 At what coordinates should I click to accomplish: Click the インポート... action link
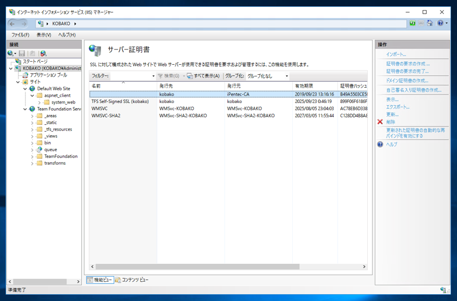click(396, 55)
